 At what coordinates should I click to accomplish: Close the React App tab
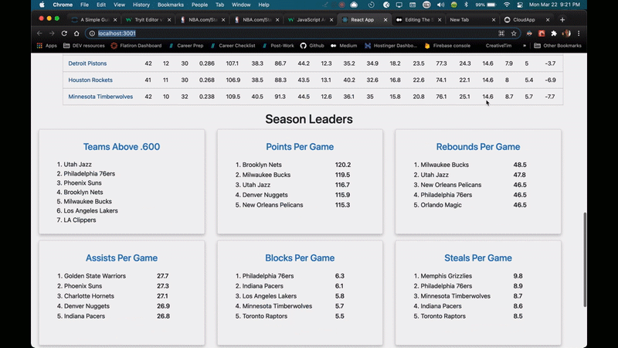pos(385,20)
